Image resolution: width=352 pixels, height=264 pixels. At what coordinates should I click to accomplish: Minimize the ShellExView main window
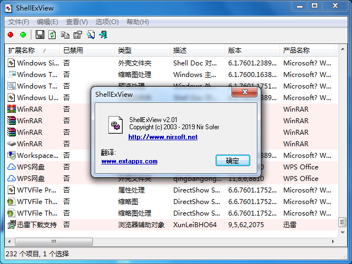coord(300,6)
